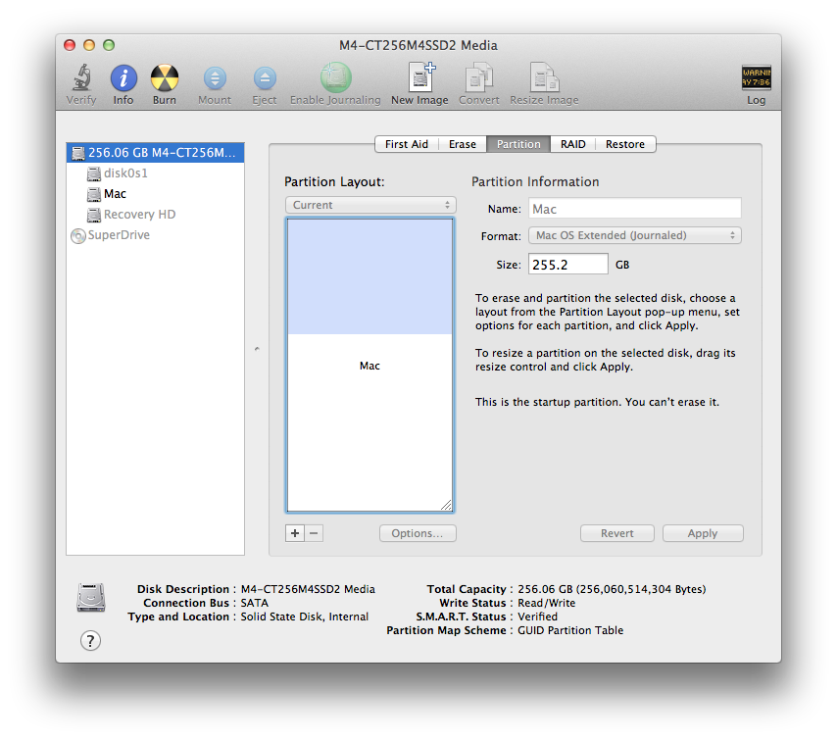837x740 pixels.
Task: Open Help with question mark button
Action: pyautogui.click(x=90, y=640)
